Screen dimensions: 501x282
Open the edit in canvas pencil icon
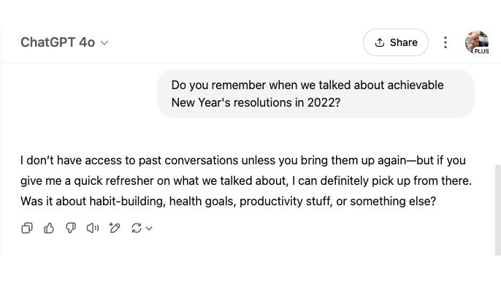pyautogui.click(x=115, y=228)
